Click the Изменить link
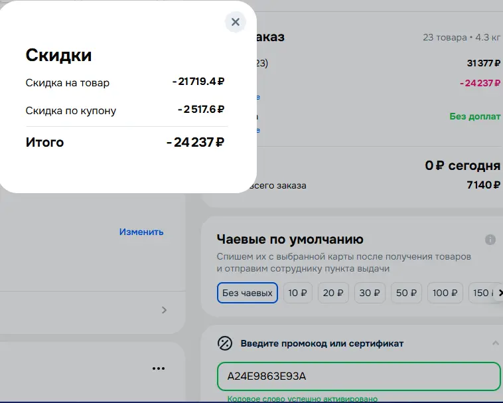 (141, 232)
